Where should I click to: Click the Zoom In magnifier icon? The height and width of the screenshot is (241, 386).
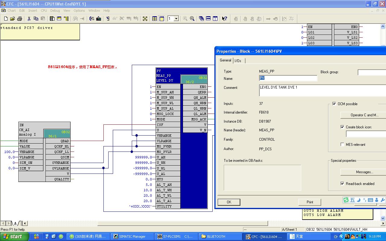[185, 19]
